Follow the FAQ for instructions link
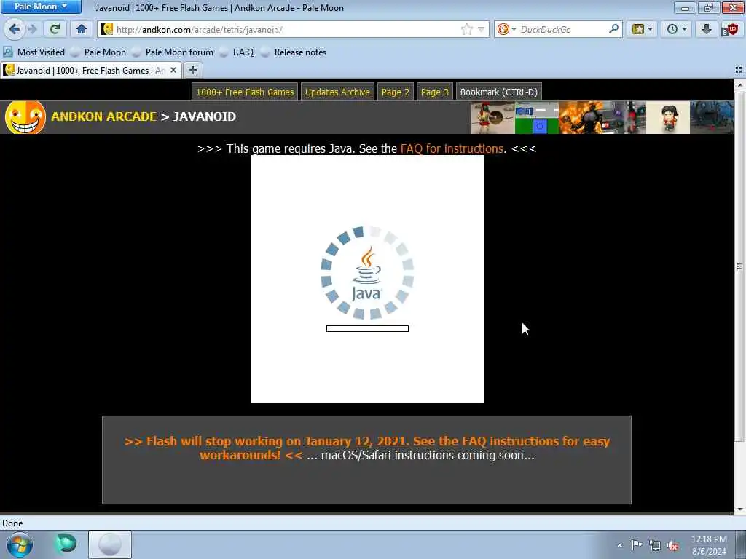746x559 pixels. pos(452,148)
